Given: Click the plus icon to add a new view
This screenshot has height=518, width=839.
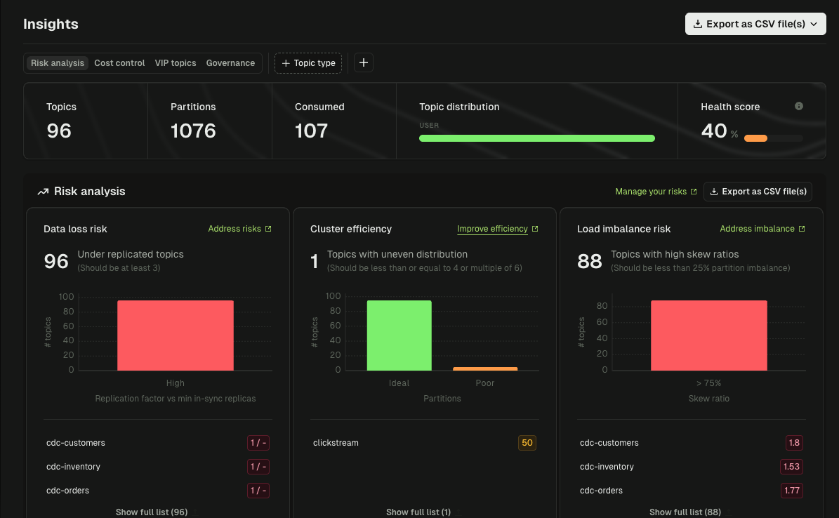Looking at the screenshot, I should pos(363,62).
